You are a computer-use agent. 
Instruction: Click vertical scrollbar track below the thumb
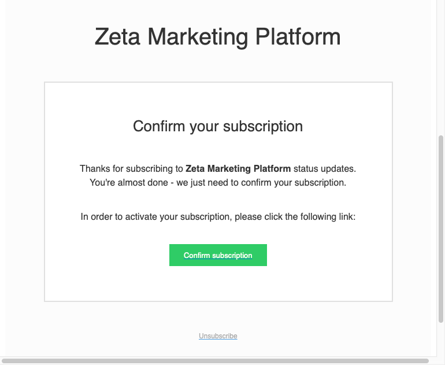(x=441, y=341)
